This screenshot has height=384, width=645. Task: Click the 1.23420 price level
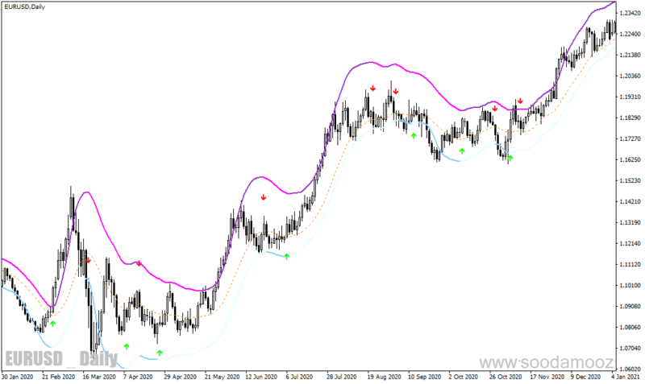[630, 13]
